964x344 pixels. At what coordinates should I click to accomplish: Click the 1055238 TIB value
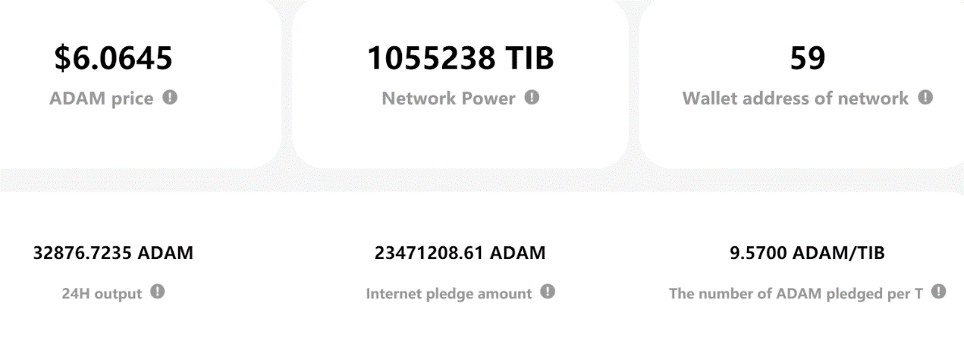460,59
